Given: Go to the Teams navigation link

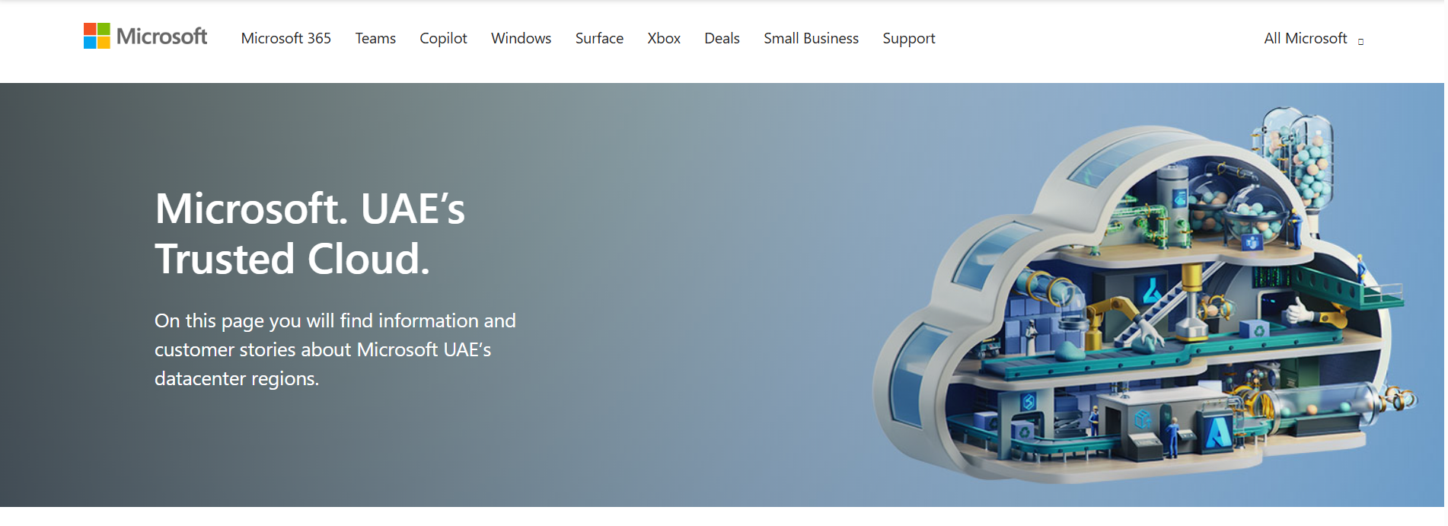Looking at the screenshot, I should (x=375, y=38).
